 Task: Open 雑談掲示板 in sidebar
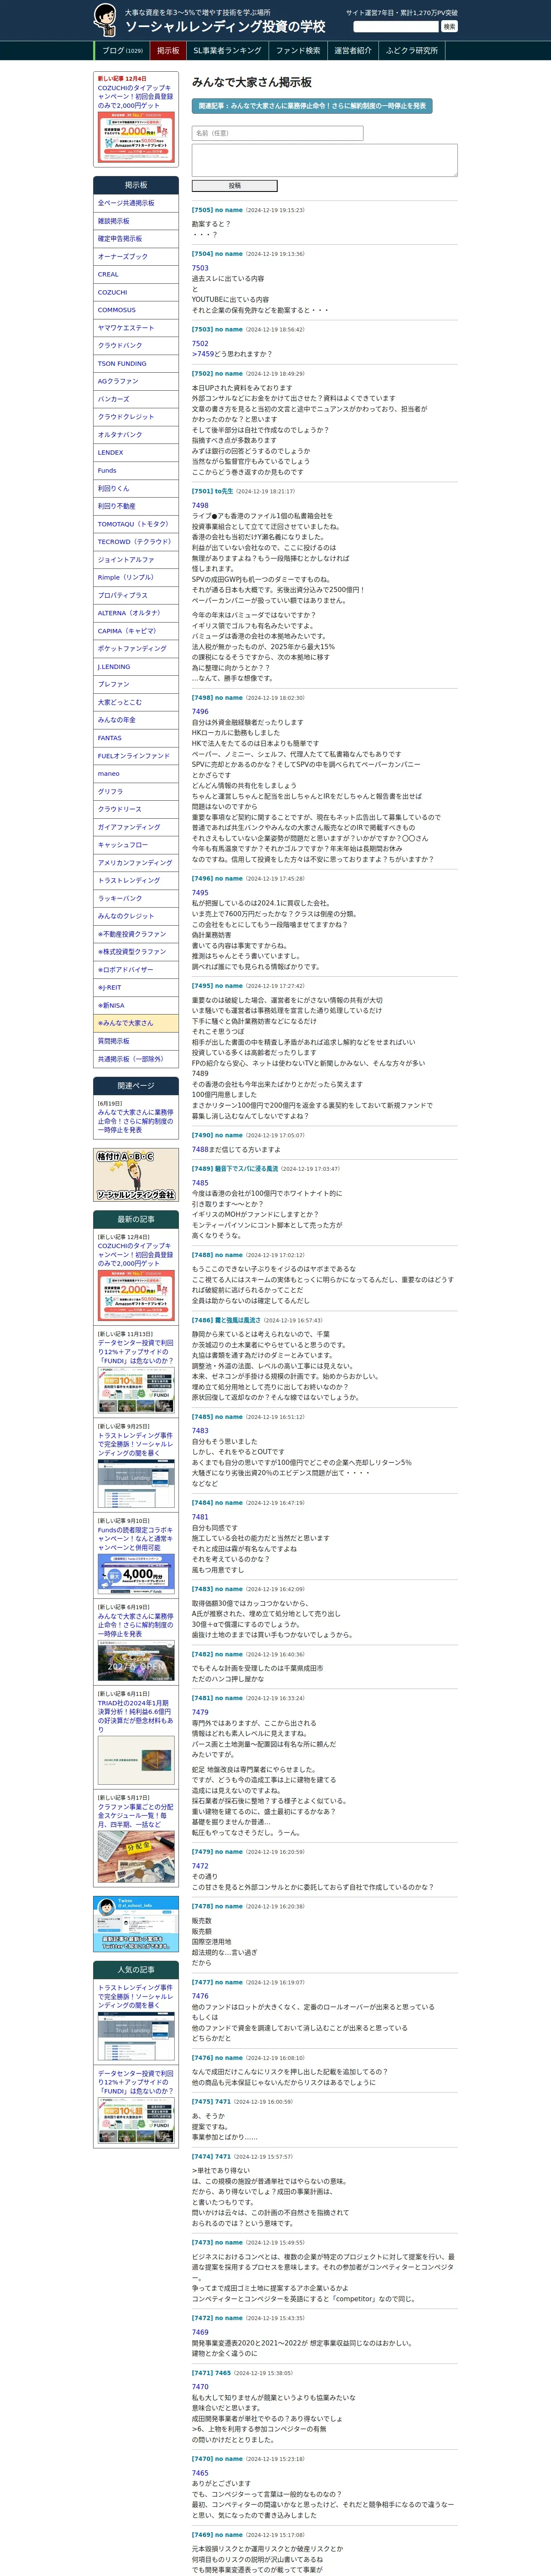tap(136, 221)
